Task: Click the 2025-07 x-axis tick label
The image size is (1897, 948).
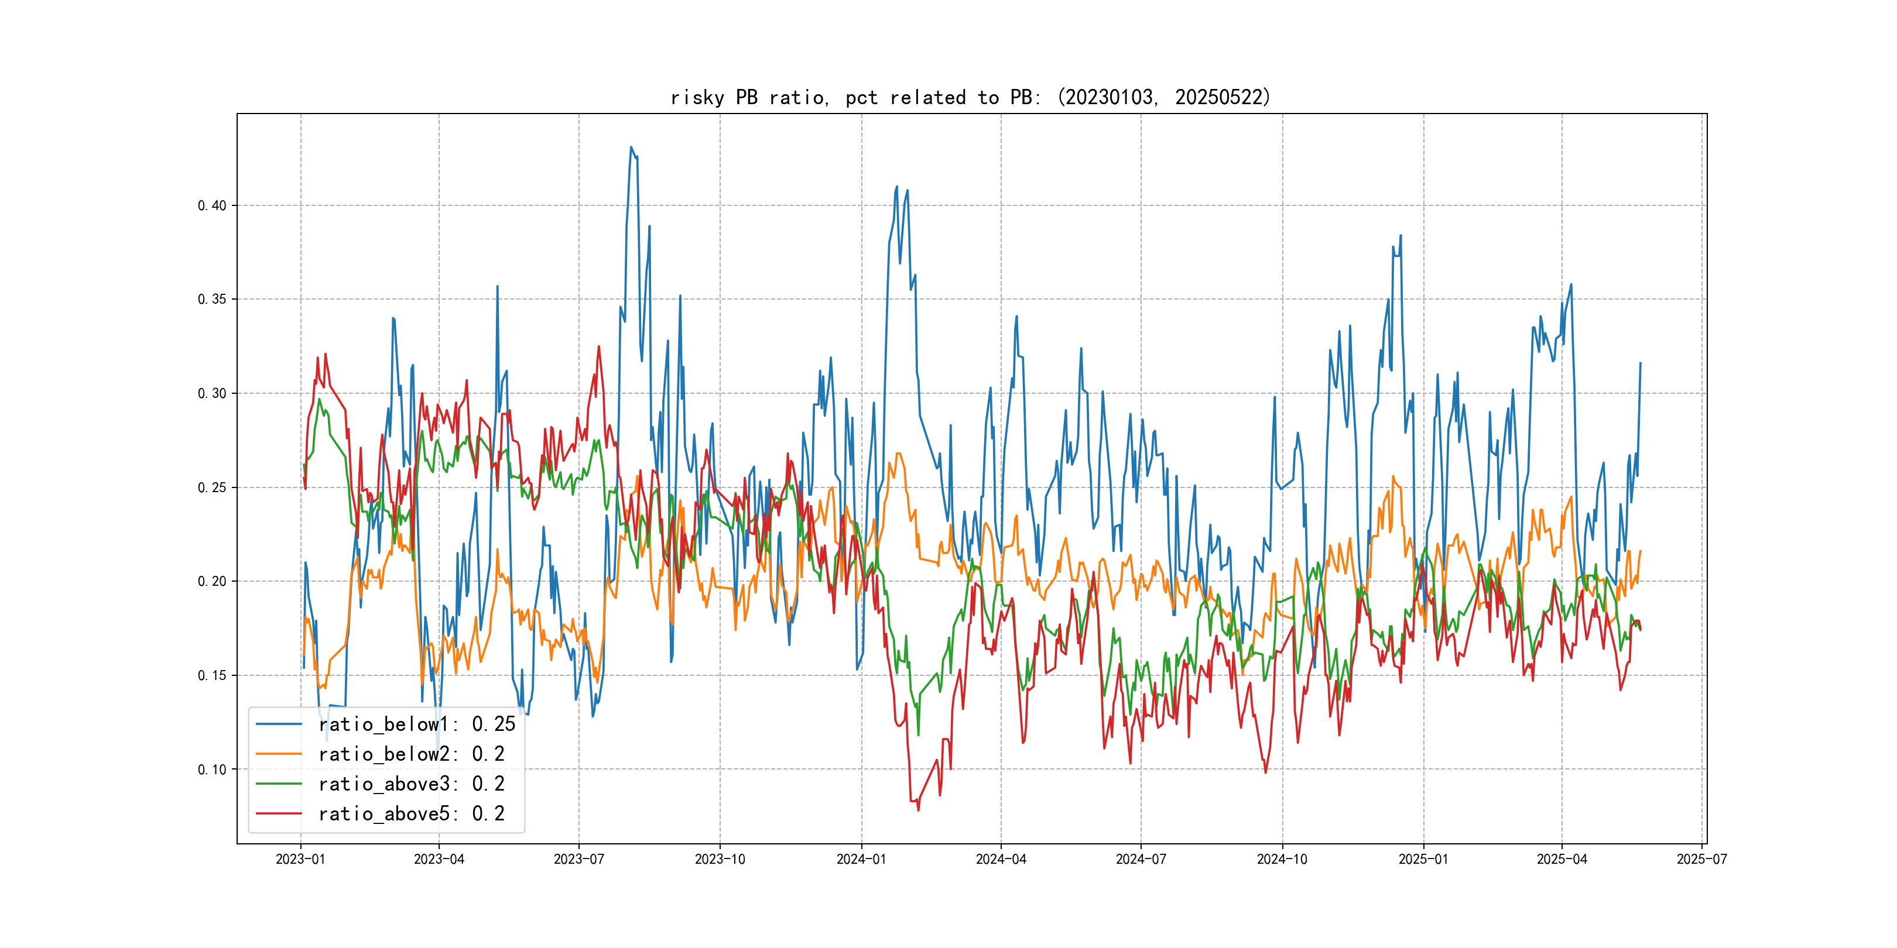Action: tap(1702, 860)
